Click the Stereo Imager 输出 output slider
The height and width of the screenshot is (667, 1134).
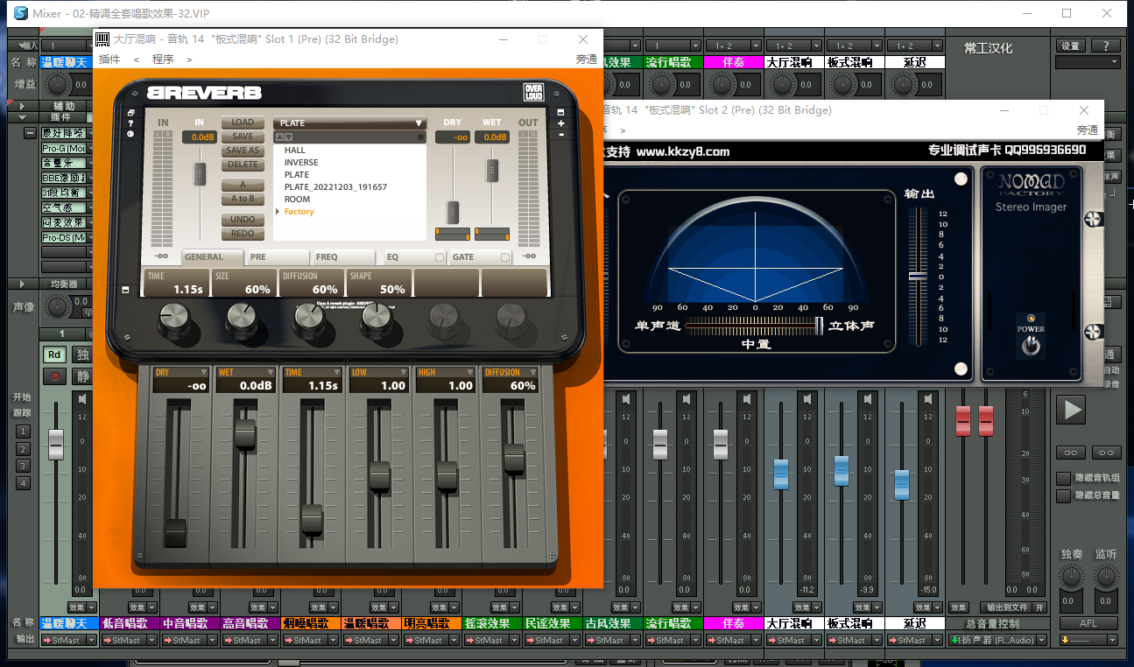tap(918, 276)
